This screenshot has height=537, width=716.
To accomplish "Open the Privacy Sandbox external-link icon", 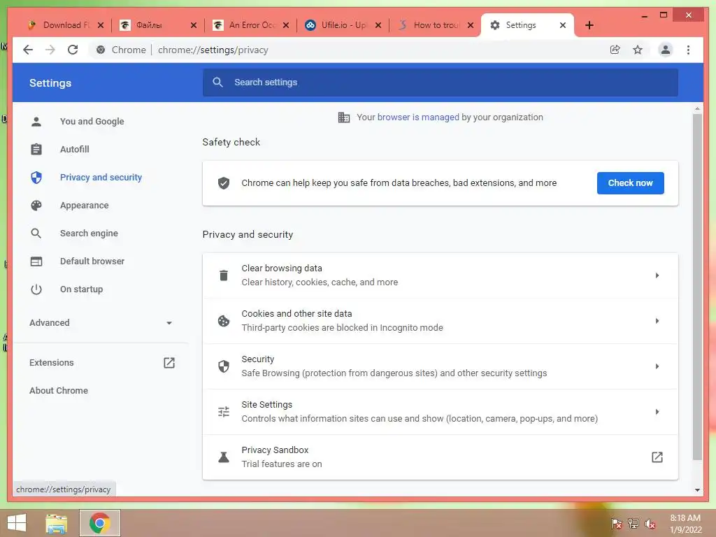I will (657, 457).
